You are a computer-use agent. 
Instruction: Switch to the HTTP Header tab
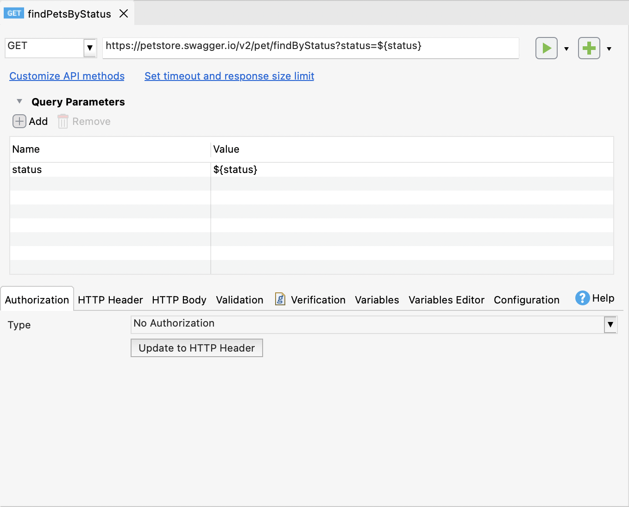click(x=110, y=300)
